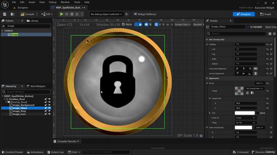Image resolution: width=277 pixels, height=155 pixels.
Task: Open the Draw As Image dropdown
Action: [245, 118]
